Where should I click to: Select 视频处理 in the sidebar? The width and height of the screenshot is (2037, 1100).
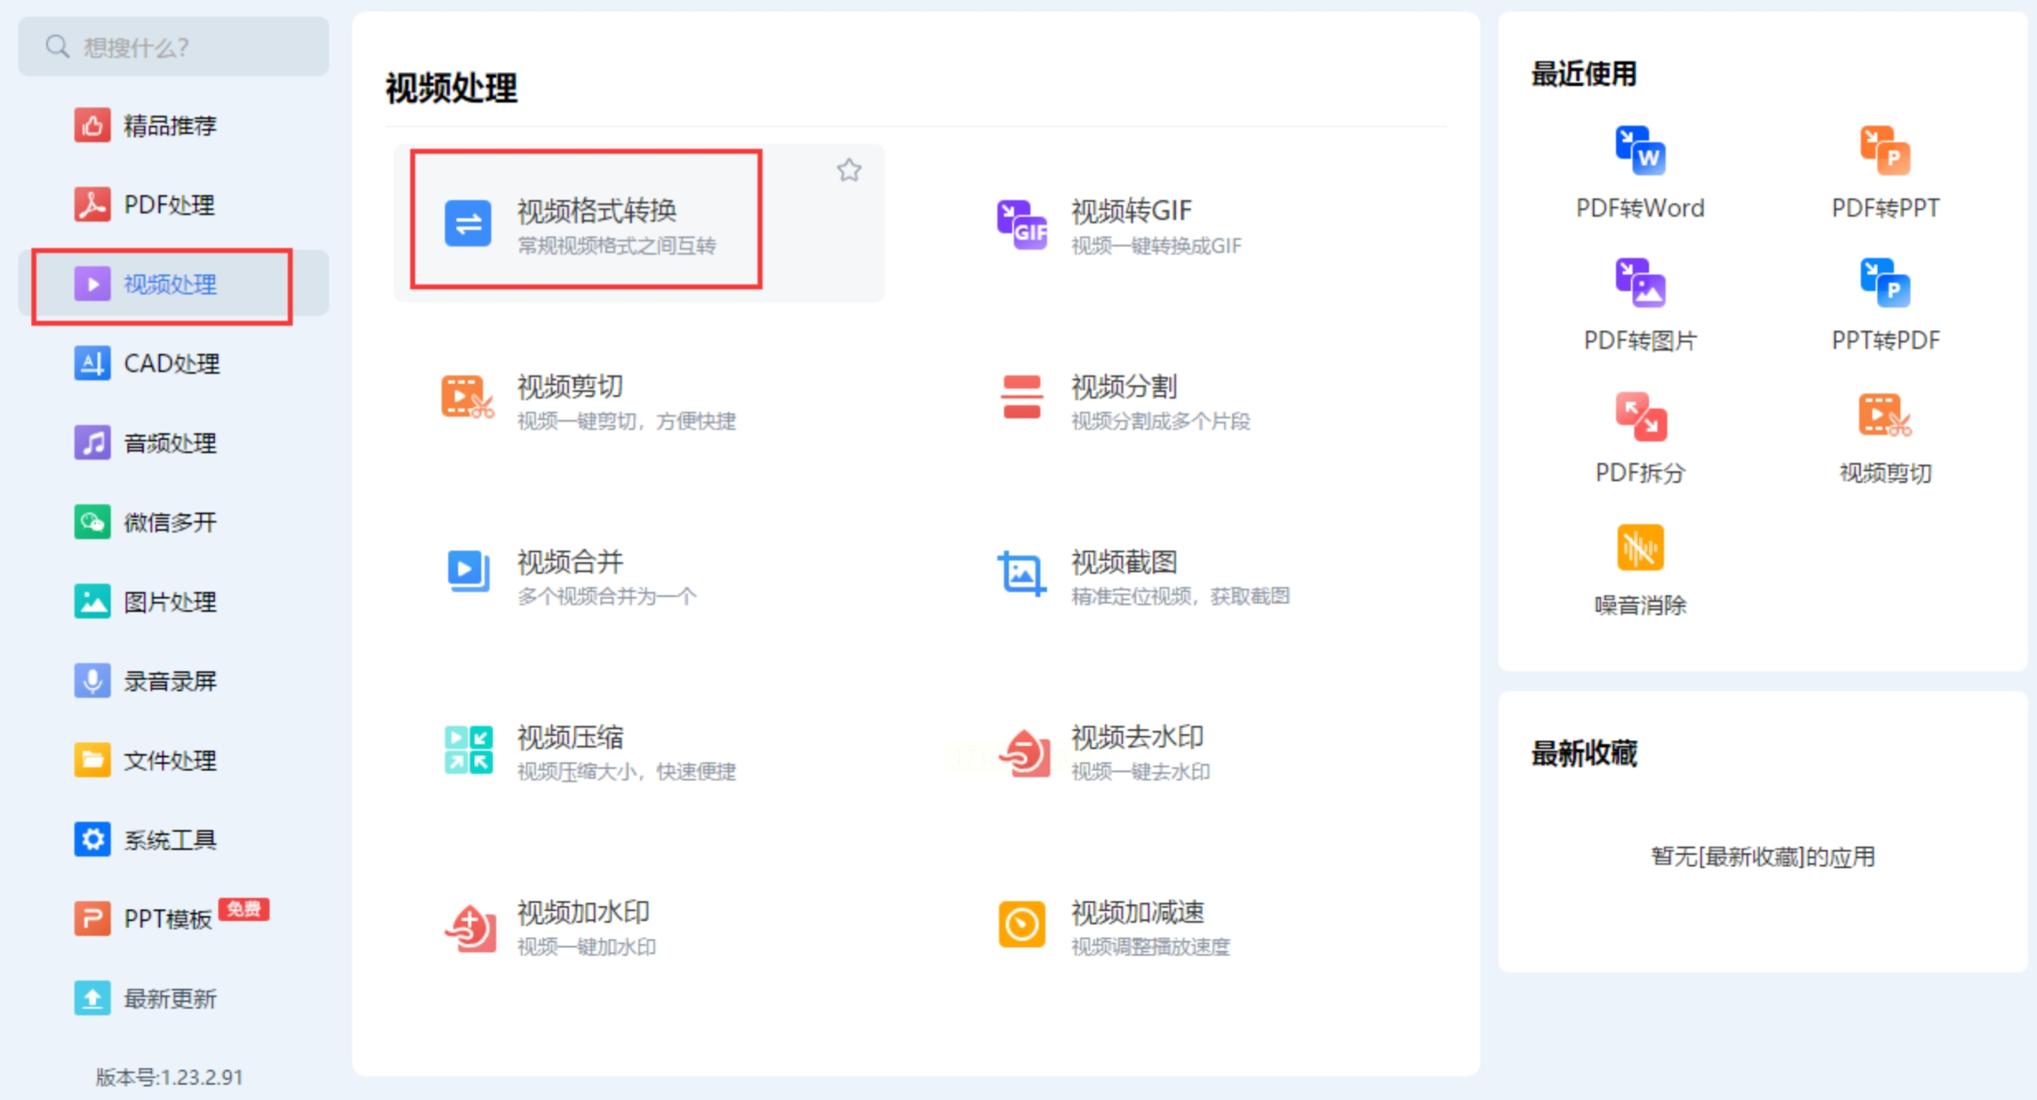174,283
